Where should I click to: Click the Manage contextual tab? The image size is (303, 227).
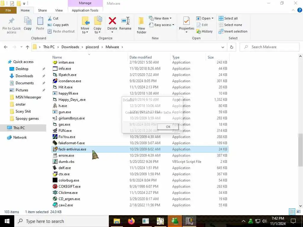tap(85, 3)
